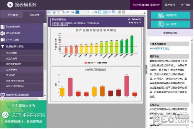194x129 pixels.
Task: Click the report template library logo
Action: [x=10, y=5]
